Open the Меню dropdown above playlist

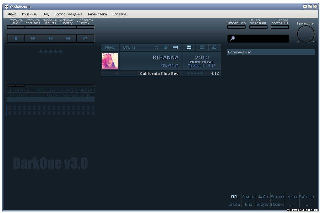[110, 47]
